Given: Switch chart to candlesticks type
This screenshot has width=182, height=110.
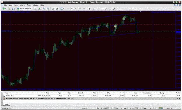Looking at the screenshot, I should click(40, 9).
